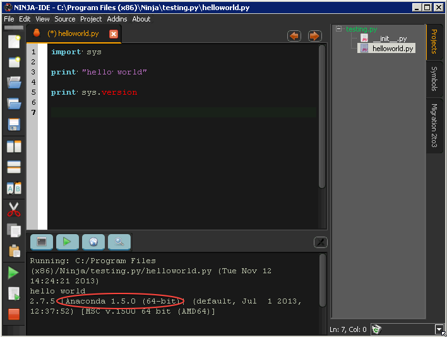Open the Web Inspector globe tab in the bottom panel
447x337 pixels.
pos(93,242)
